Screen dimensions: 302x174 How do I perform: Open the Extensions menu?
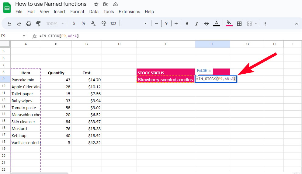pos(129,12)
